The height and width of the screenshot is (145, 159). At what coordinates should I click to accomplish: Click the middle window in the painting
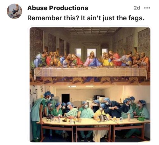(x=91, y=53)
